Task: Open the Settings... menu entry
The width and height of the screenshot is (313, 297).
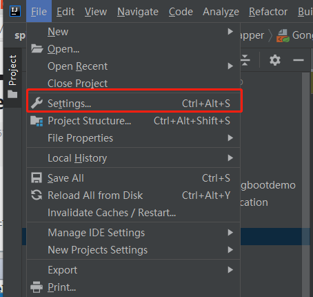Action: pyautogui.click(x=134, y=104)
